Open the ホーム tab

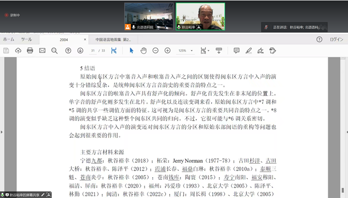8,39
